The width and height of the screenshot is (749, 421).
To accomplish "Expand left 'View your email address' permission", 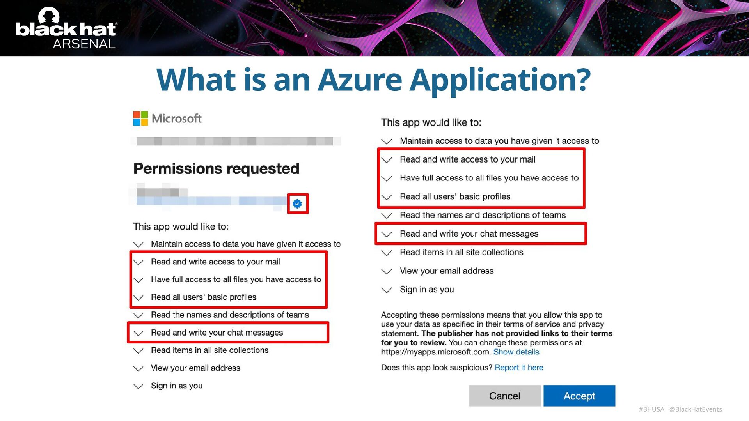I will (x=138, y=368).
